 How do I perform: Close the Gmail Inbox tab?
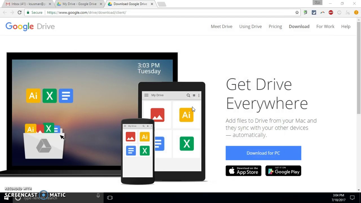coord(50,4)
